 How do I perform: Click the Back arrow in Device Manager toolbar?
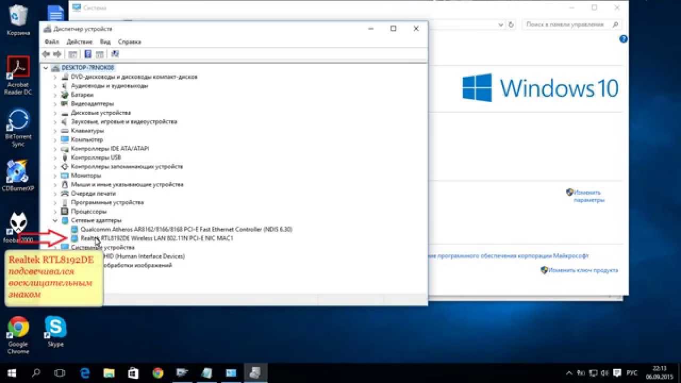coord(46,54)
